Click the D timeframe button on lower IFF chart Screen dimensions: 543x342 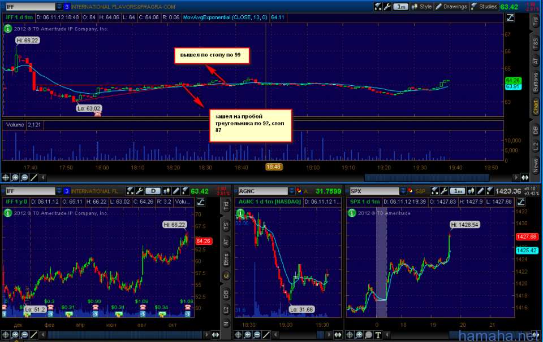pos(153,191)
